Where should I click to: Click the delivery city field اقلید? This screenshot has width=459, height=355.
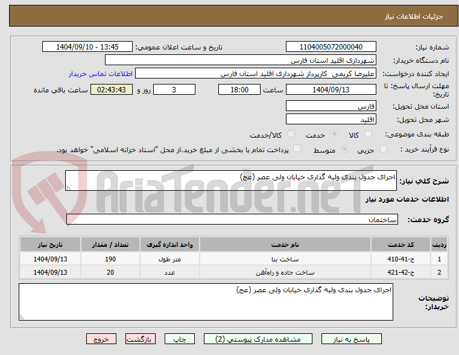[331, 119]
